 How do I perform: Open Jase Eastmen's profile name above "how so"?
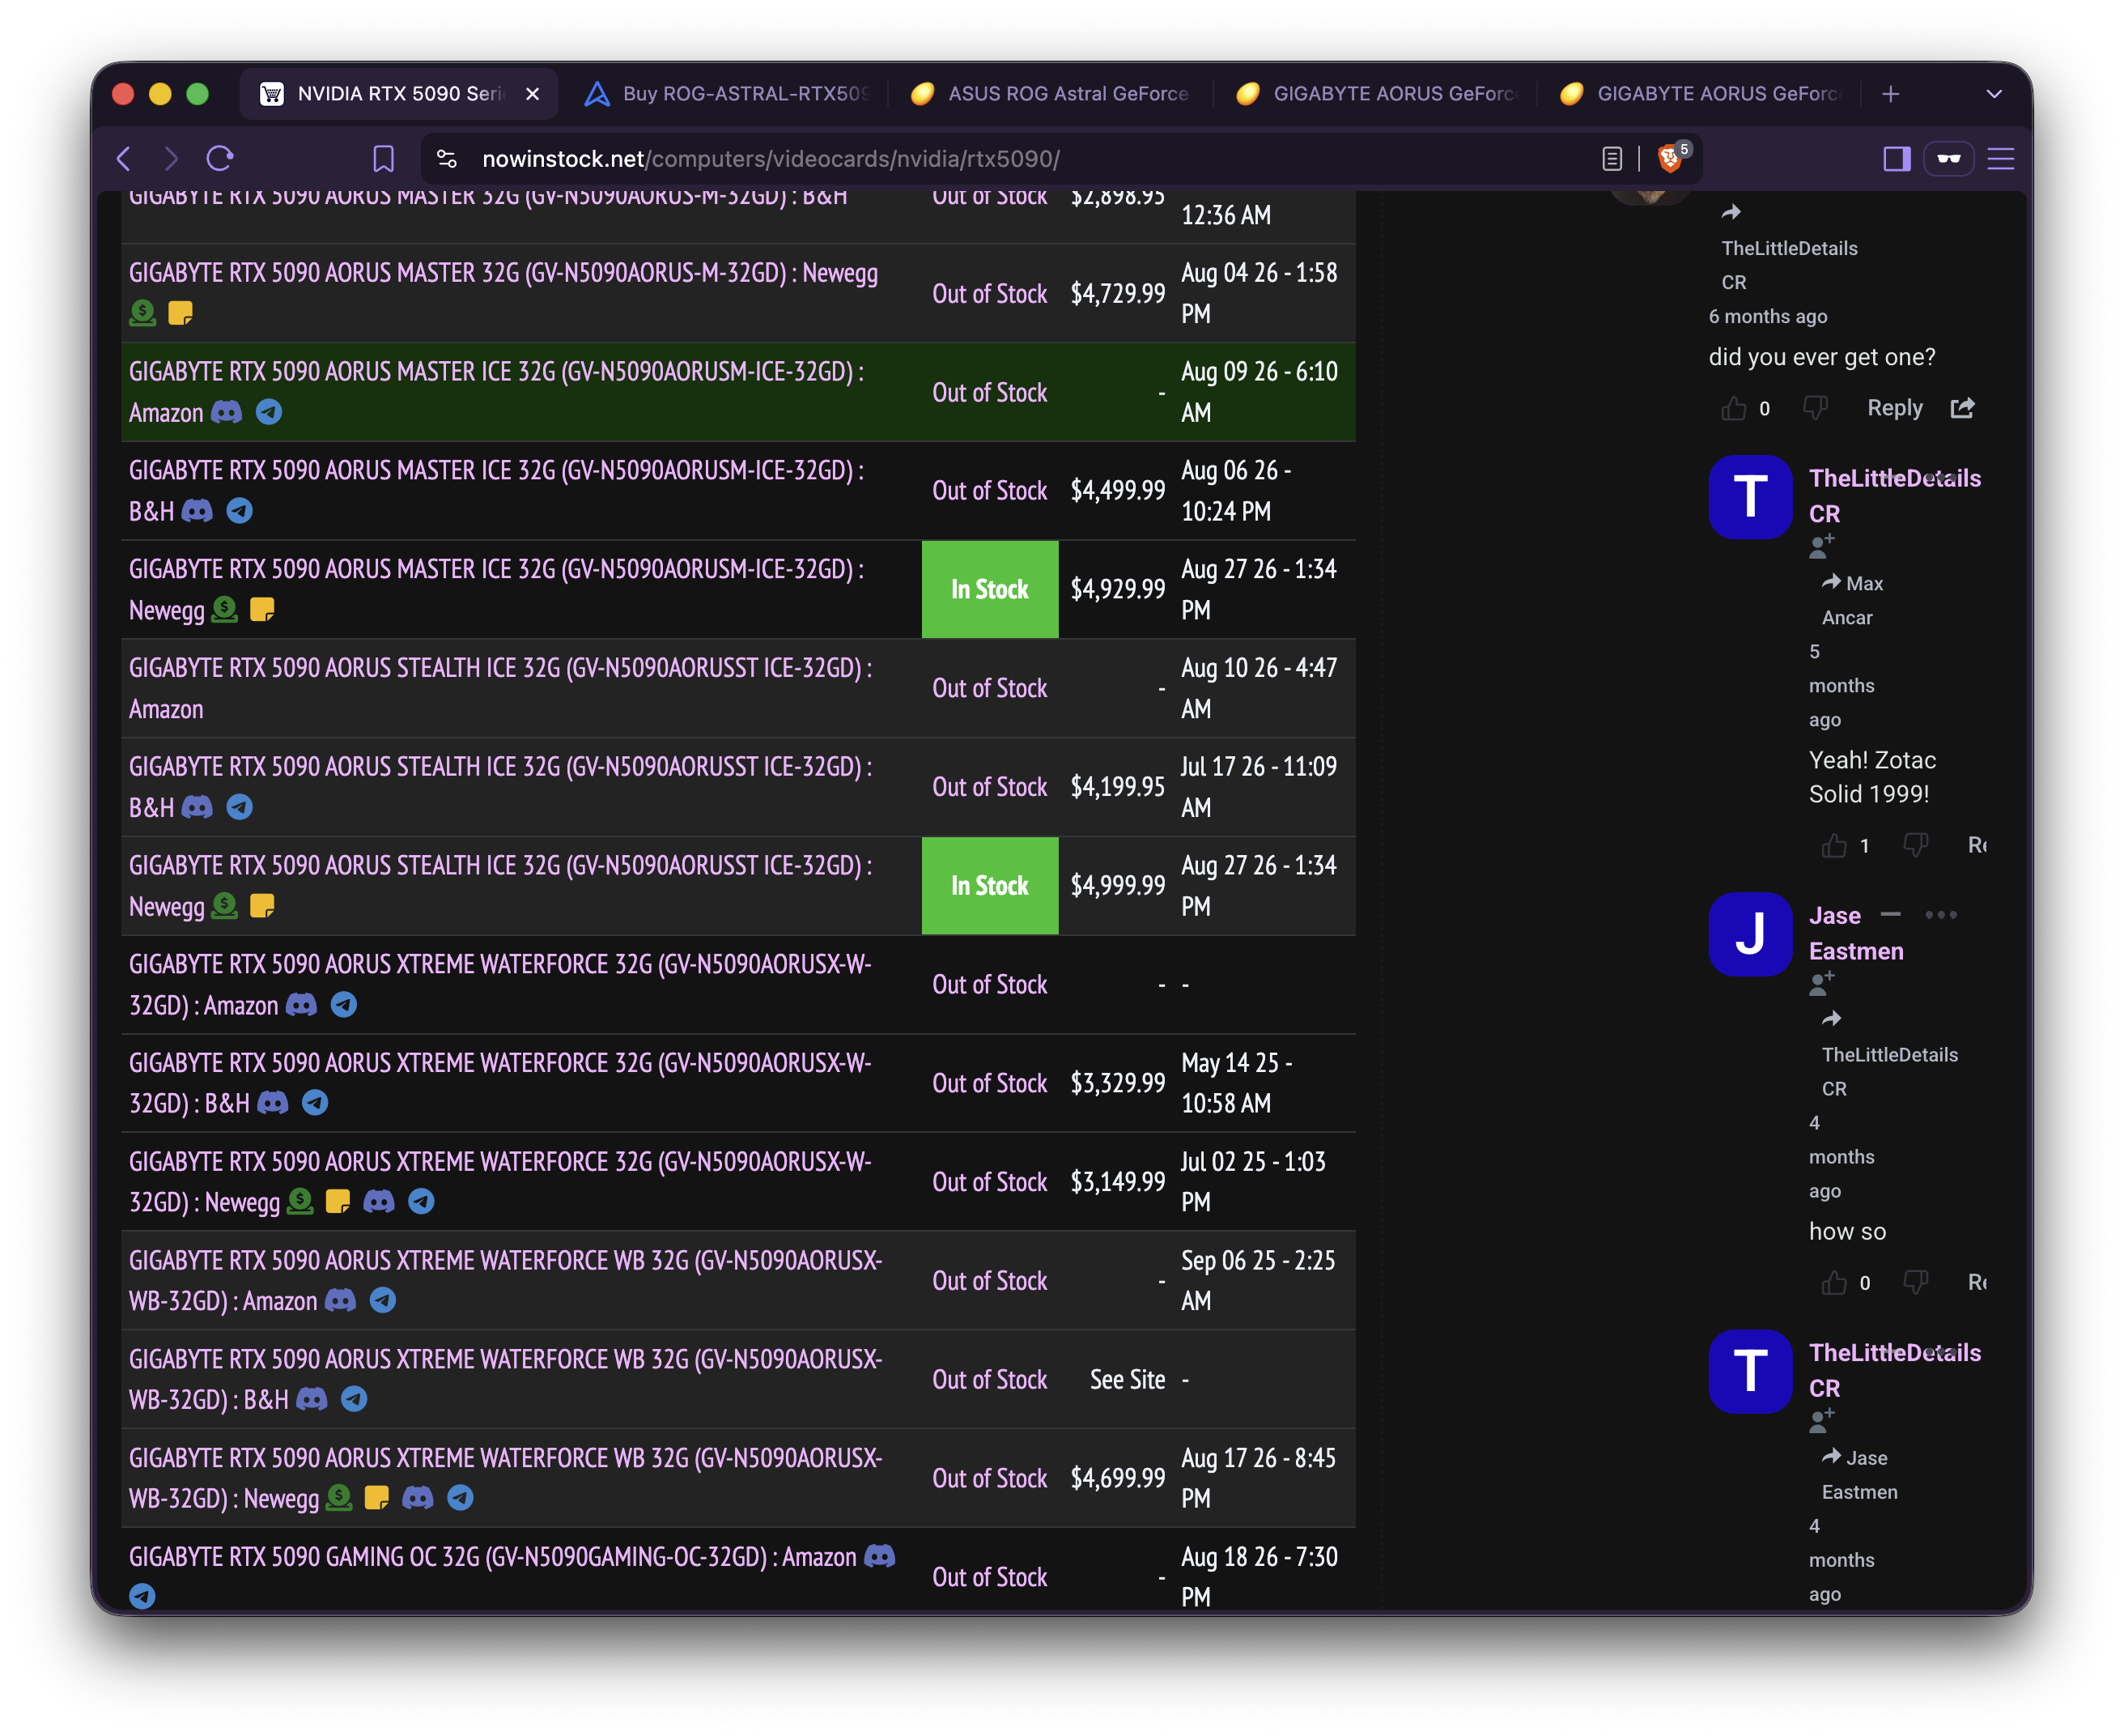pos(1856,933)
